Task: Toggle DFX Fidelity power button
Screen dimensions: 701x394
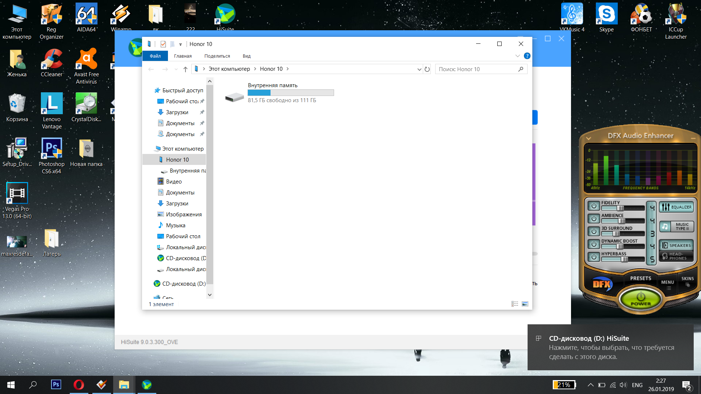Action: (x=594, y=206)
